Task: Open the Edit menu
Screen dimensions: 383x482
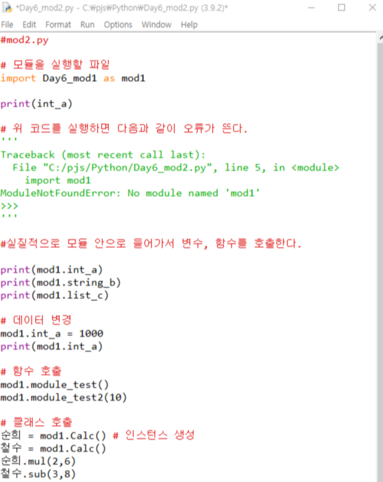Action: [x=29, y=25]
